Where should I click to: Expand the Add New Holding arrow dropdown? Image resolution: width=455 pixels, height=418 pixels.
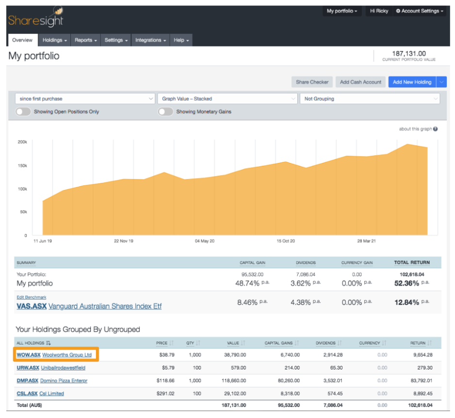coord(441,82)
